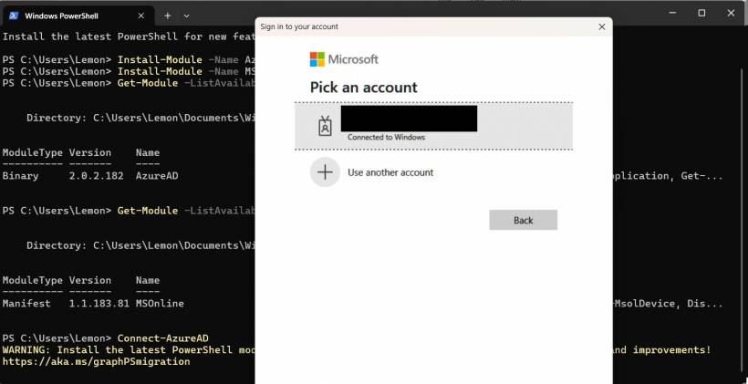The height and width of the screenshot is (384, 748).
Task: Open a new terminal tab with plus button
Action: point(168,16)
